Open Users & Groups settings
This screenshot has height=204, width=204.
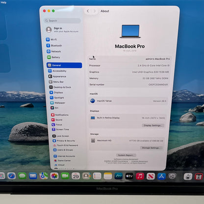pos(63,150)
